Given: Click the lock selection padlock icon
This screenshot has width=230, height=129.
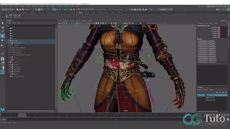Looking at the screenshot, I should pos(71,9).
